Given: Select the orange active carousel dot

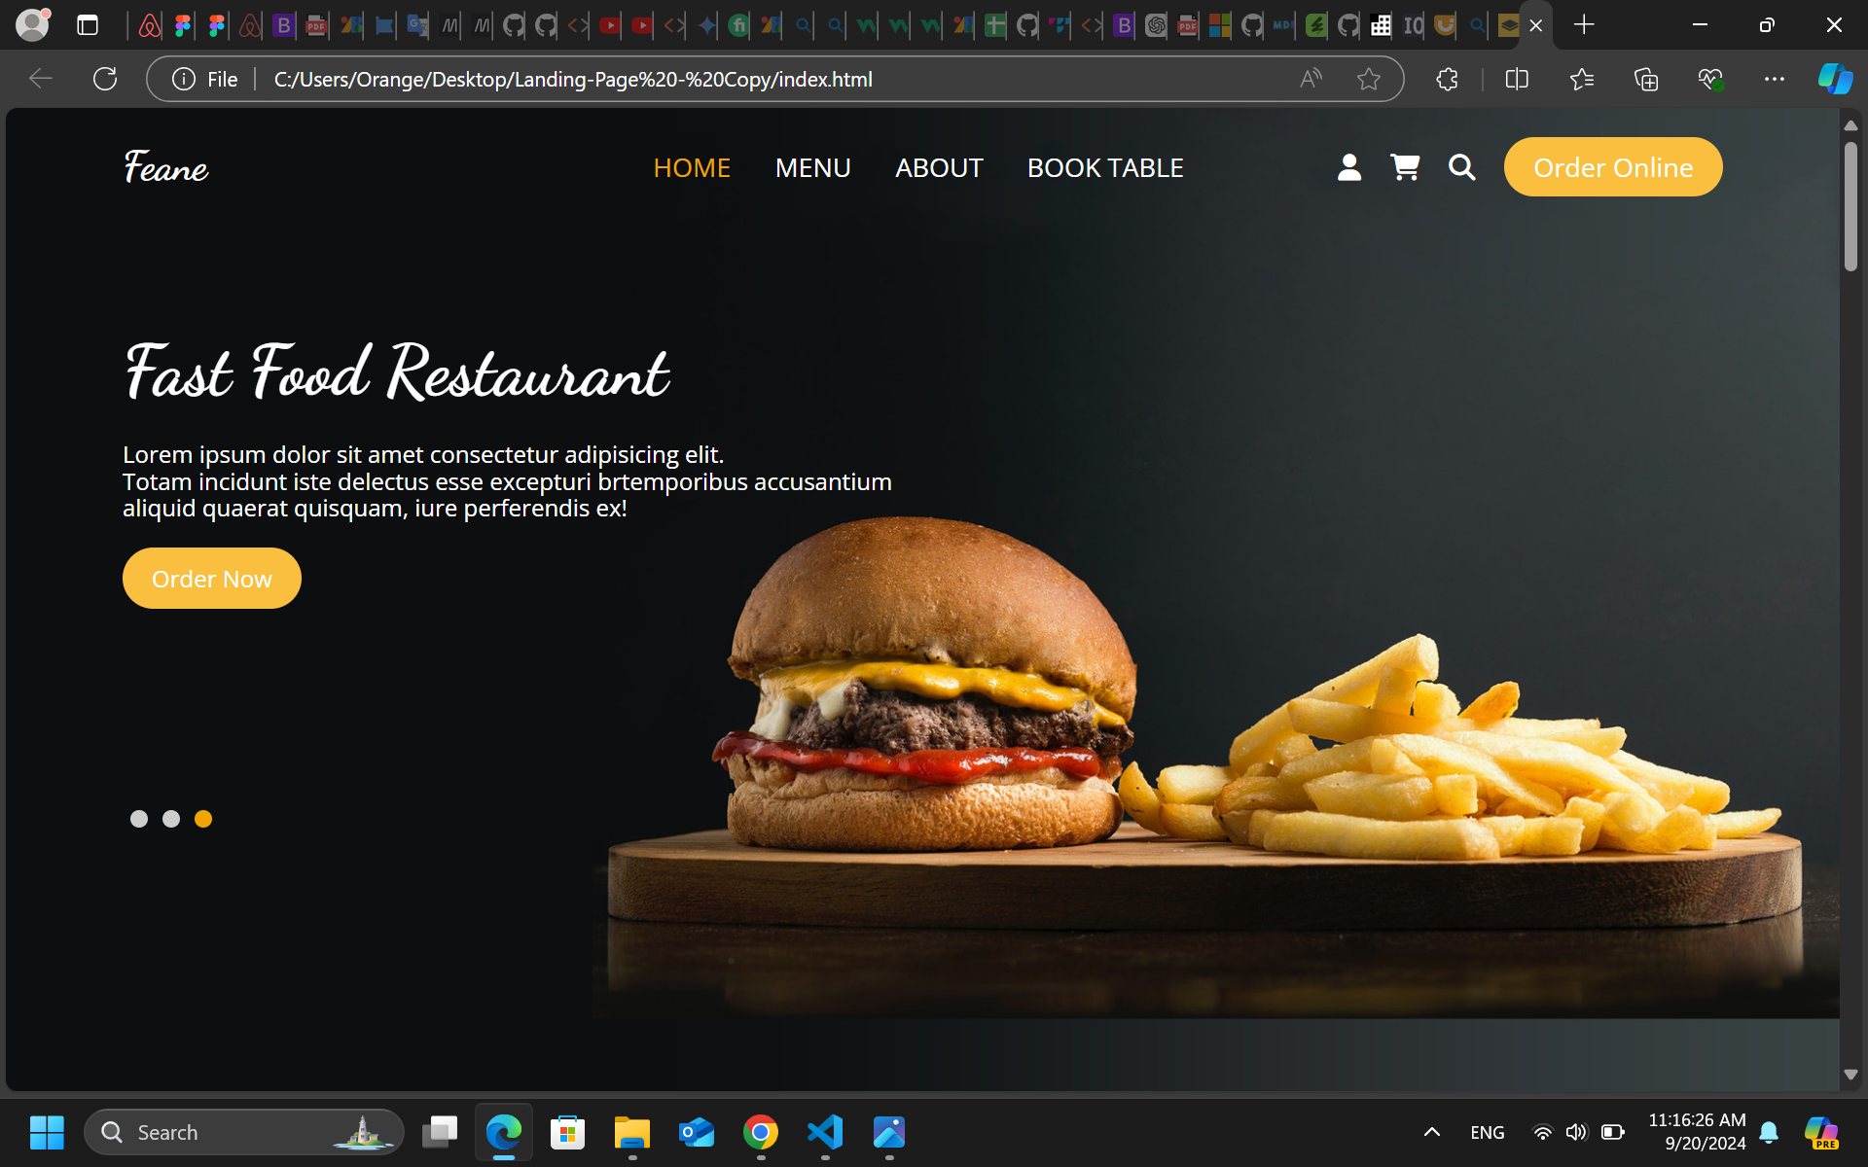Looking at the screenshot, I should click(203, 819).
